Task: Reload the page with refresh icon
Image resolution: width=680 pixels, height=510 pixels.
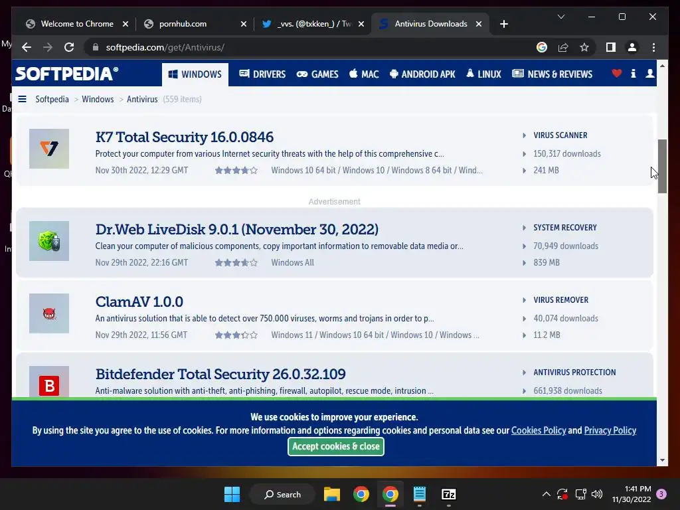Action: [69, 47]
